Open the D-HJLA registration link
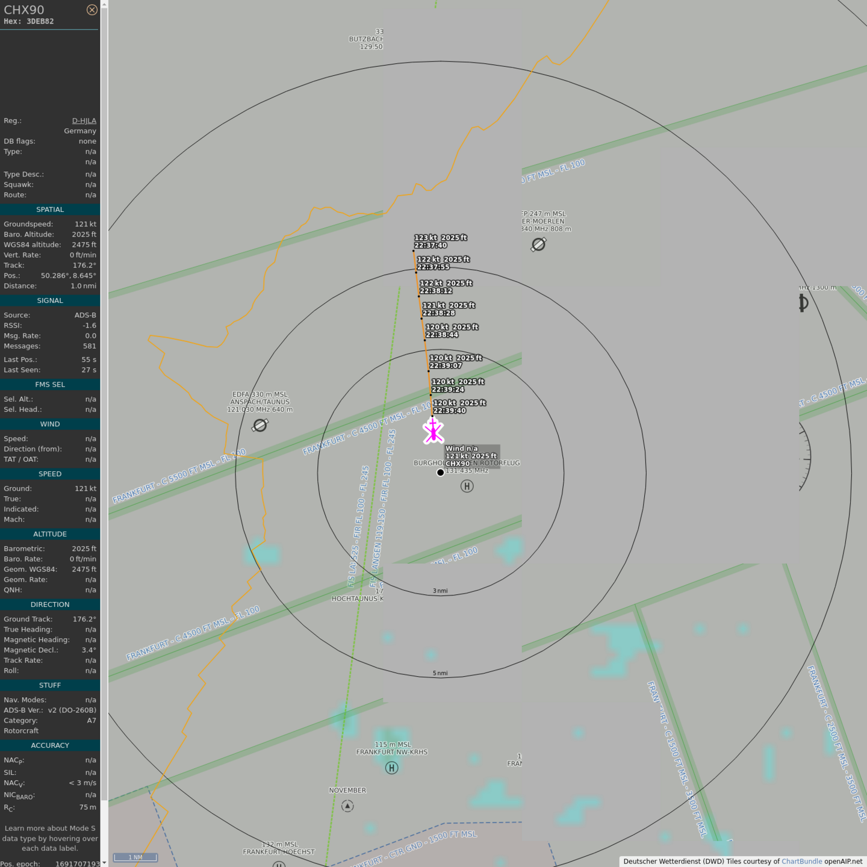This screenshot has height=867, width=867. tap(84, 120)
